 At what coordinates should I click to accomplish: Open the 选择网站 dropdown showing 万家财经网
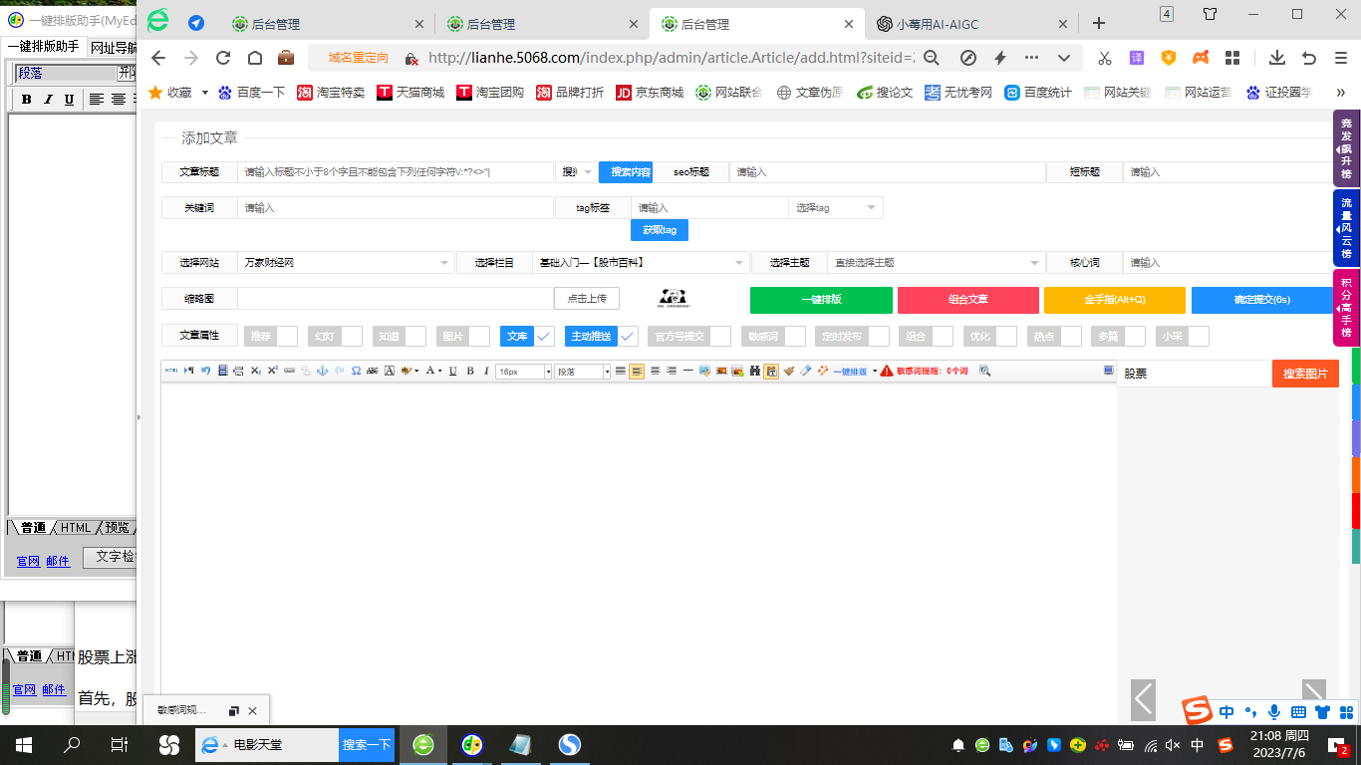346,262
